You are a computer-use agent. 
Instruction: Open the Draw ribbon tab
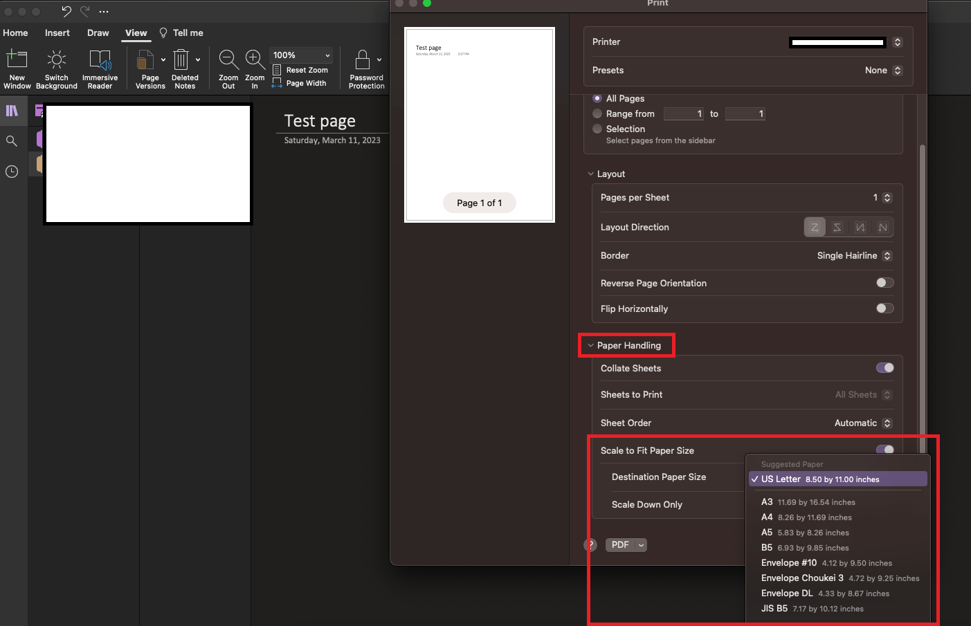point(98,33)
